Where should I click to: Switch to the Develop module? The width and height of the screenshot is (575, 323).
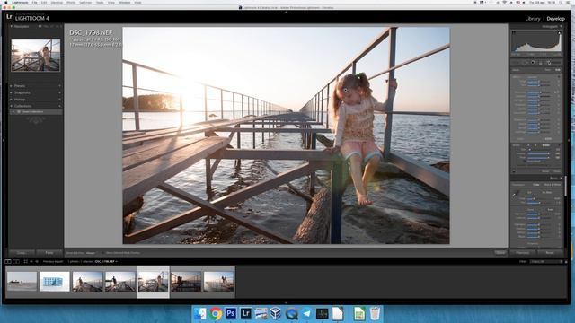[x=556, y=19]
